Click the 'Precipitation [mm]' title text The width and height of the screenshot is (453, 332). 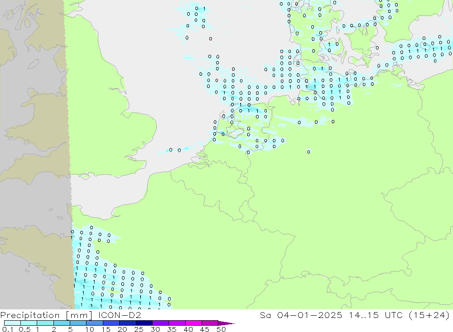tap(46, 315)
